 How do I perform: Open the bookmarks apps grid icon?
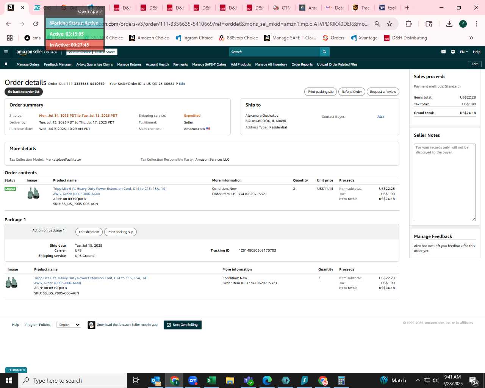click(x=10, y=38)
